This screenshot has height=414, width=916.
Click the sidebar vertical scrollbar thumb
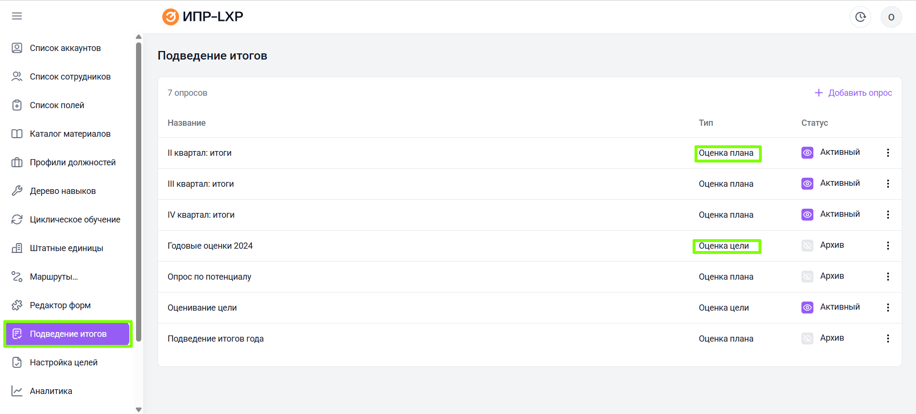pyautogui.click(x=138, y=191)
